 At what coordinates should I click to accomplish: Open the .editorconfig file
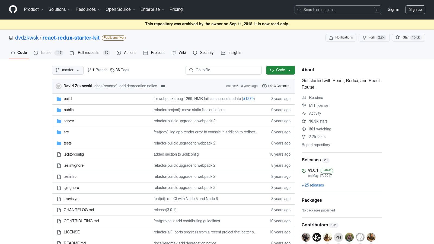pyautogui.click(x=74, y=154)
